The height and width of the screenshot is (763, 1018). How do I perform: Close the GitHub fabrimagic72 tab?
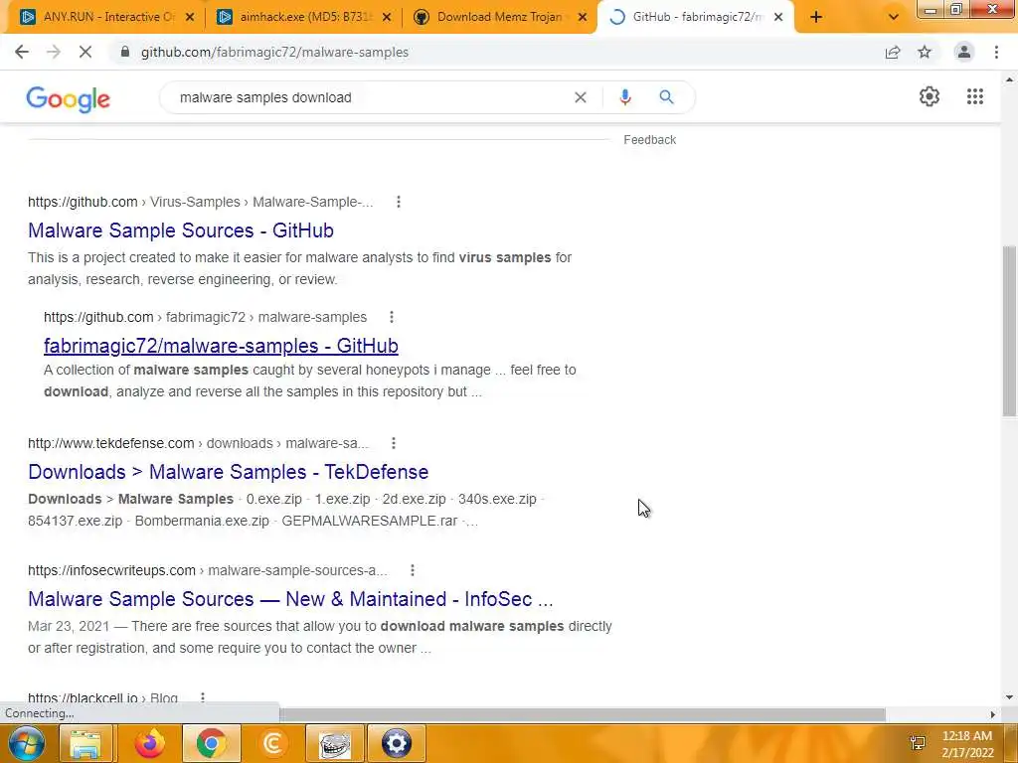tap(778, 17)
